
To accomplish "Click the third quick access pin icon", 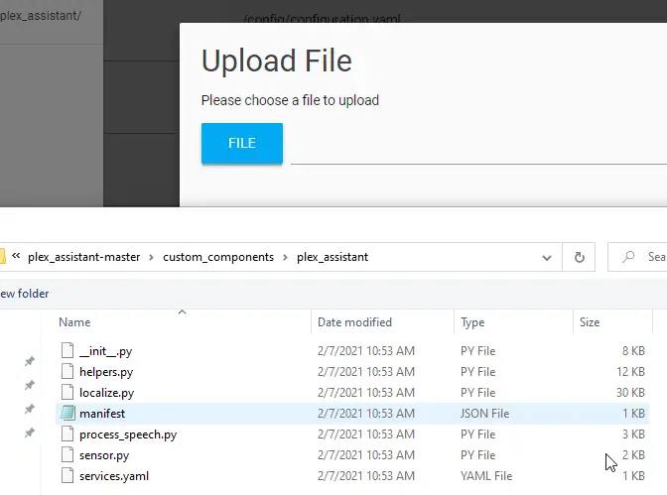I will coord(30,409).
